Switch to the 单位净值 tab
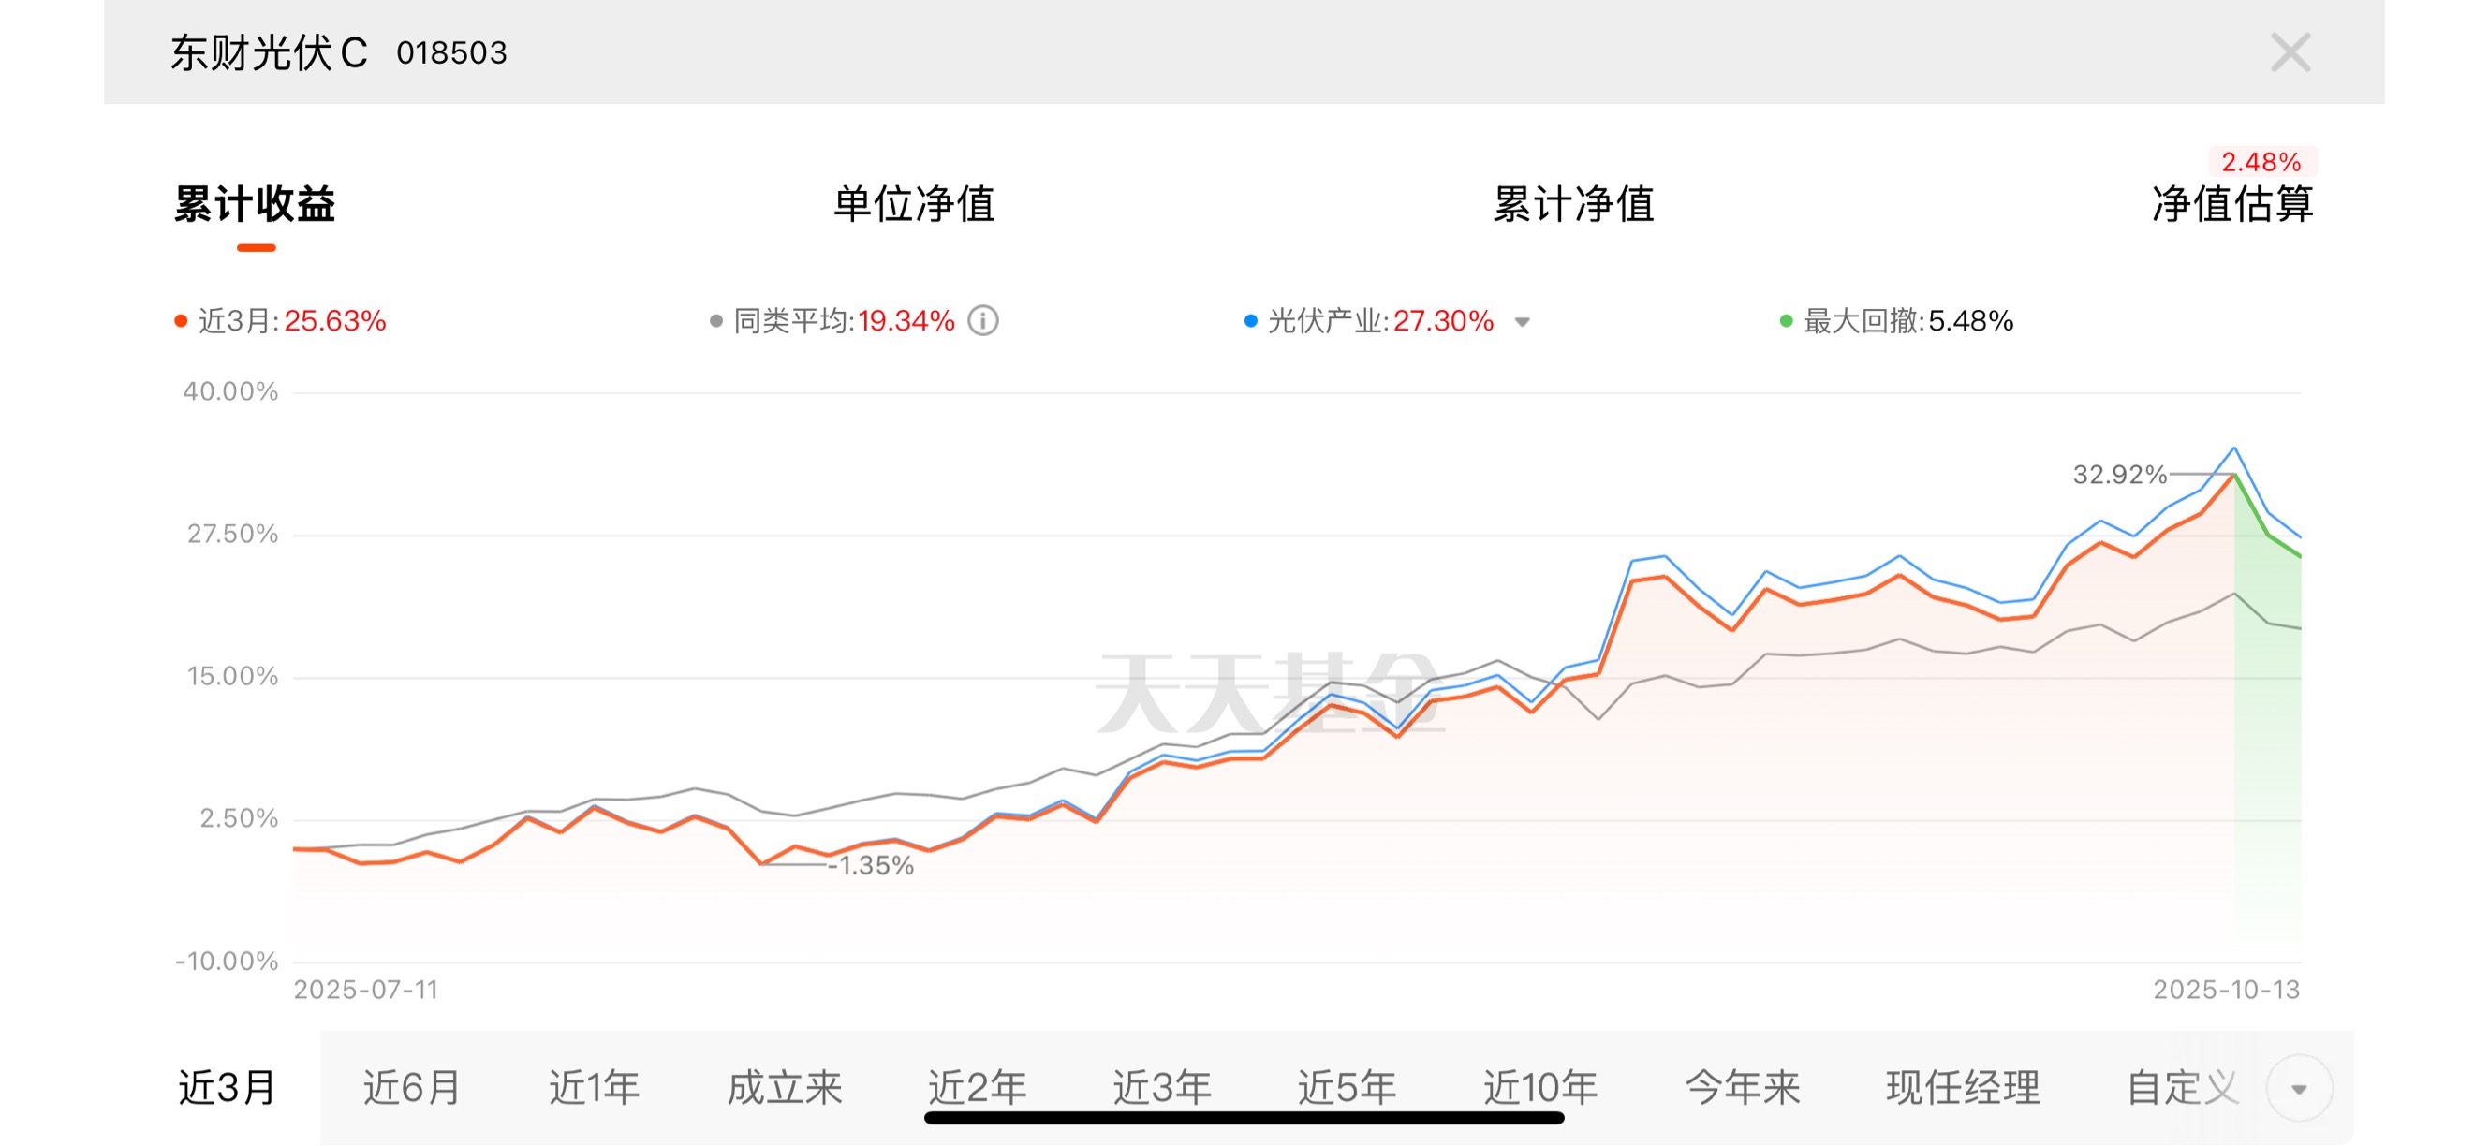The width and height of the screenshot is (2489, 1146). click(913, 204)
